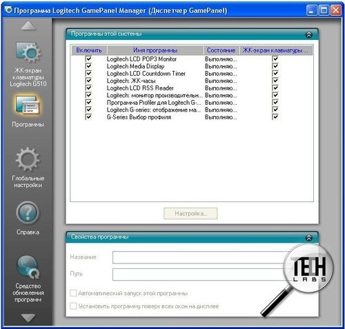
Task: Toggle enable for монитор производительности
Action: pyautogui.click(x=88, y=95)
